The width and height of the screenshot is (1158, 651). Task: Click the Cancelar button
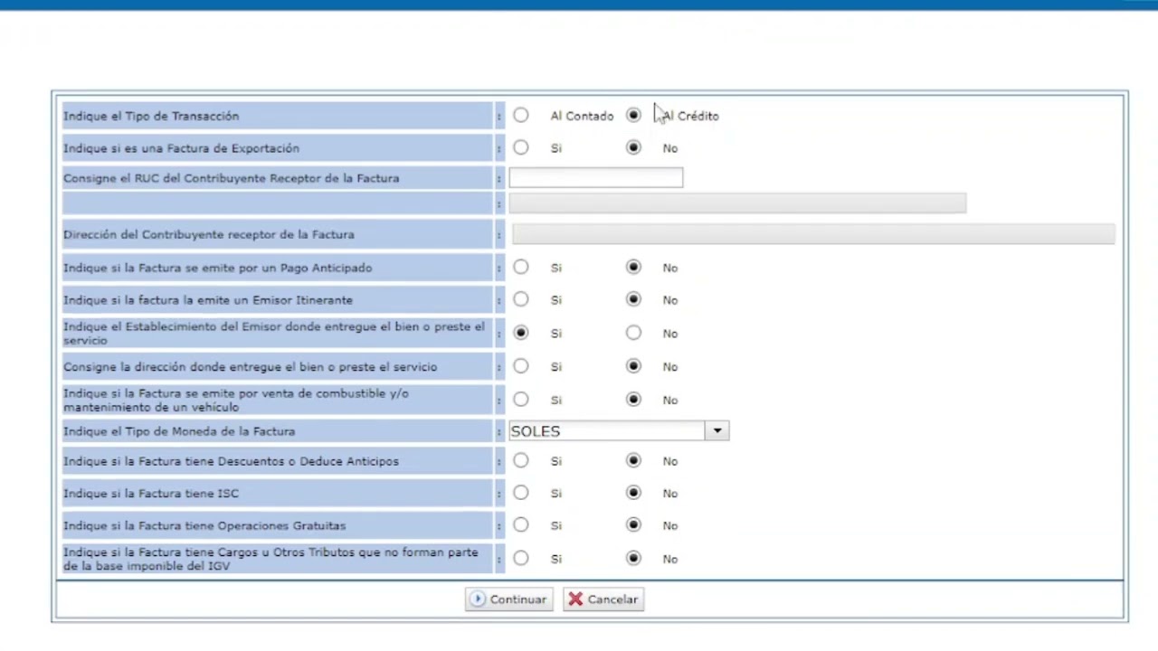tap(603, 599)
